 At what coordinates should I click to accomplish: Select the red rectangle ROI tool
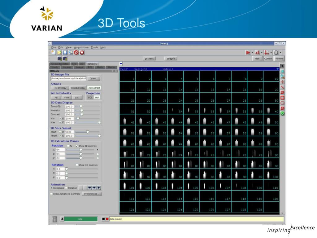coord(282,98)
